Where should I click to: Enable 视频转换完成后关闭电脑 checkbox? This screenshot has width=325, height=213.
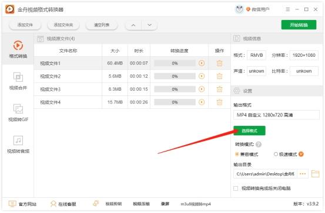[x=236, y=188]
